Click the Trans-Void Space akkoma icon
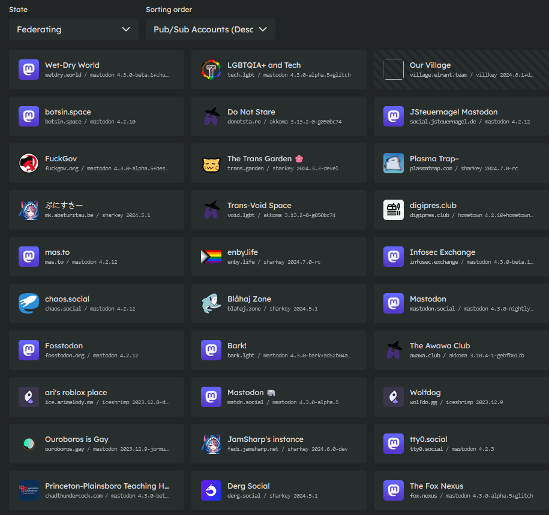 (x=211, y=210)
